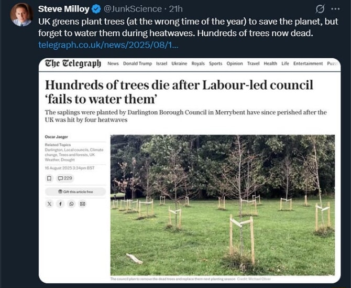Select the Donald Trump menu item
The image size is (351, 288).
137,63
